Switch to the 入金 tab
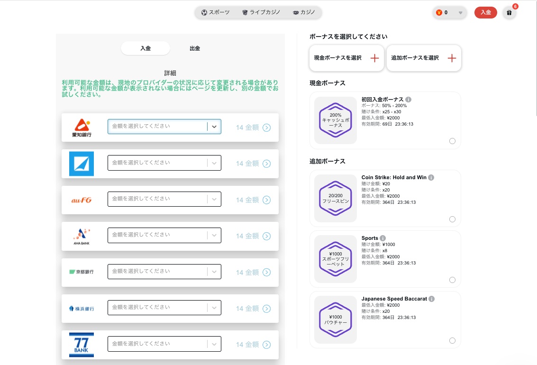The height and width of the screenshot is (365, 537). 146,48
